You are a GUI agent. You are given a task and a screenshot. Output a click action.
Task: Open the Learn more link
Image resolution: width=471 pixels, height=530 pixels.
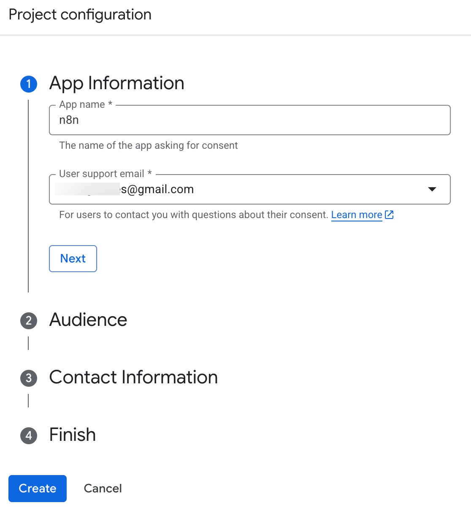pos(356,215)
